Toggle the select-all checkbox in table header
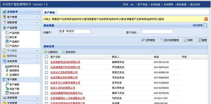The height and width of the screenshot is (104, 211). (46, 57)
